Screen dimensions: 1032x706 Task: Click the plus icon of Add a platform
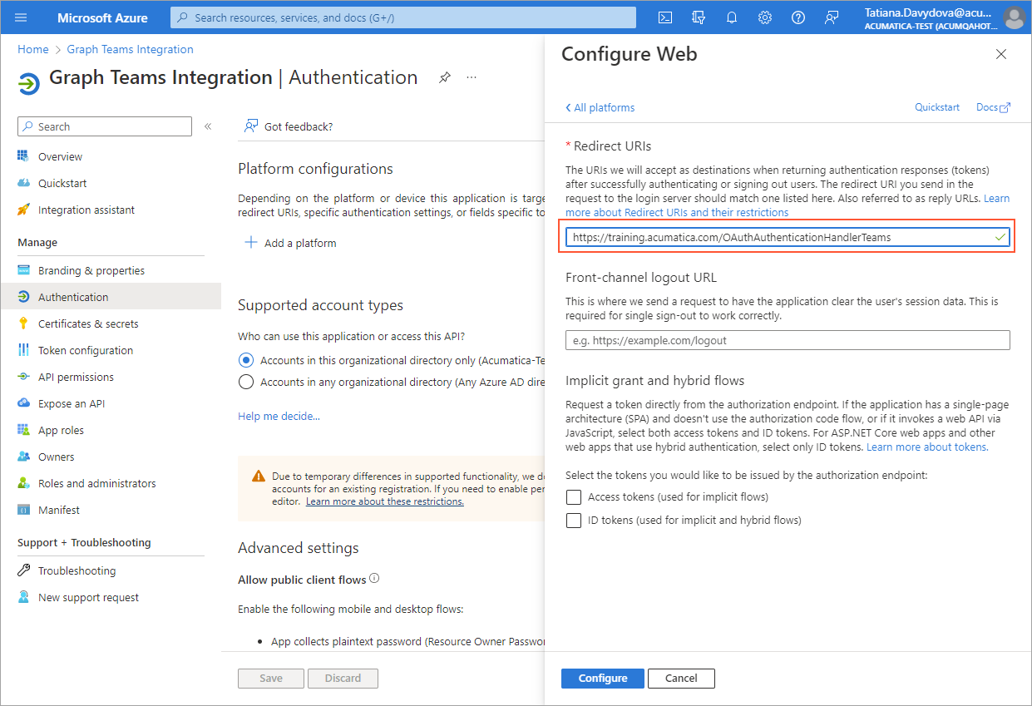(250, 243)
